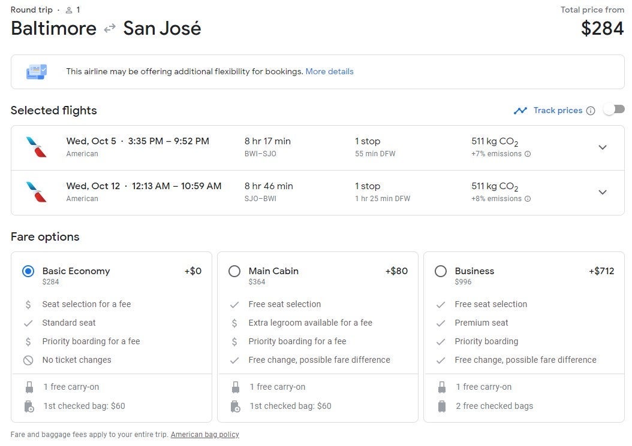
Task: Expand the Wed, Oct 5 flight details
Action: point(603,147)
